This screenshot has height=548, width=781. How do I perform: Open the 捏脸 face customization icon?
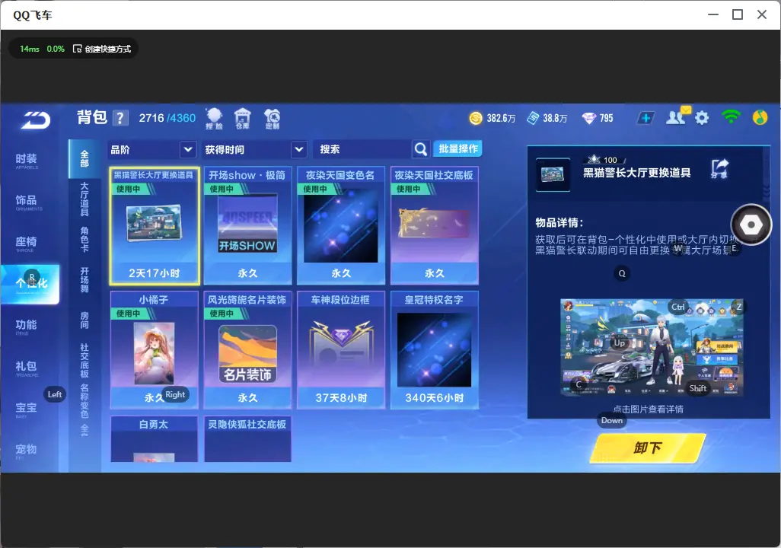tap(214, 119)
